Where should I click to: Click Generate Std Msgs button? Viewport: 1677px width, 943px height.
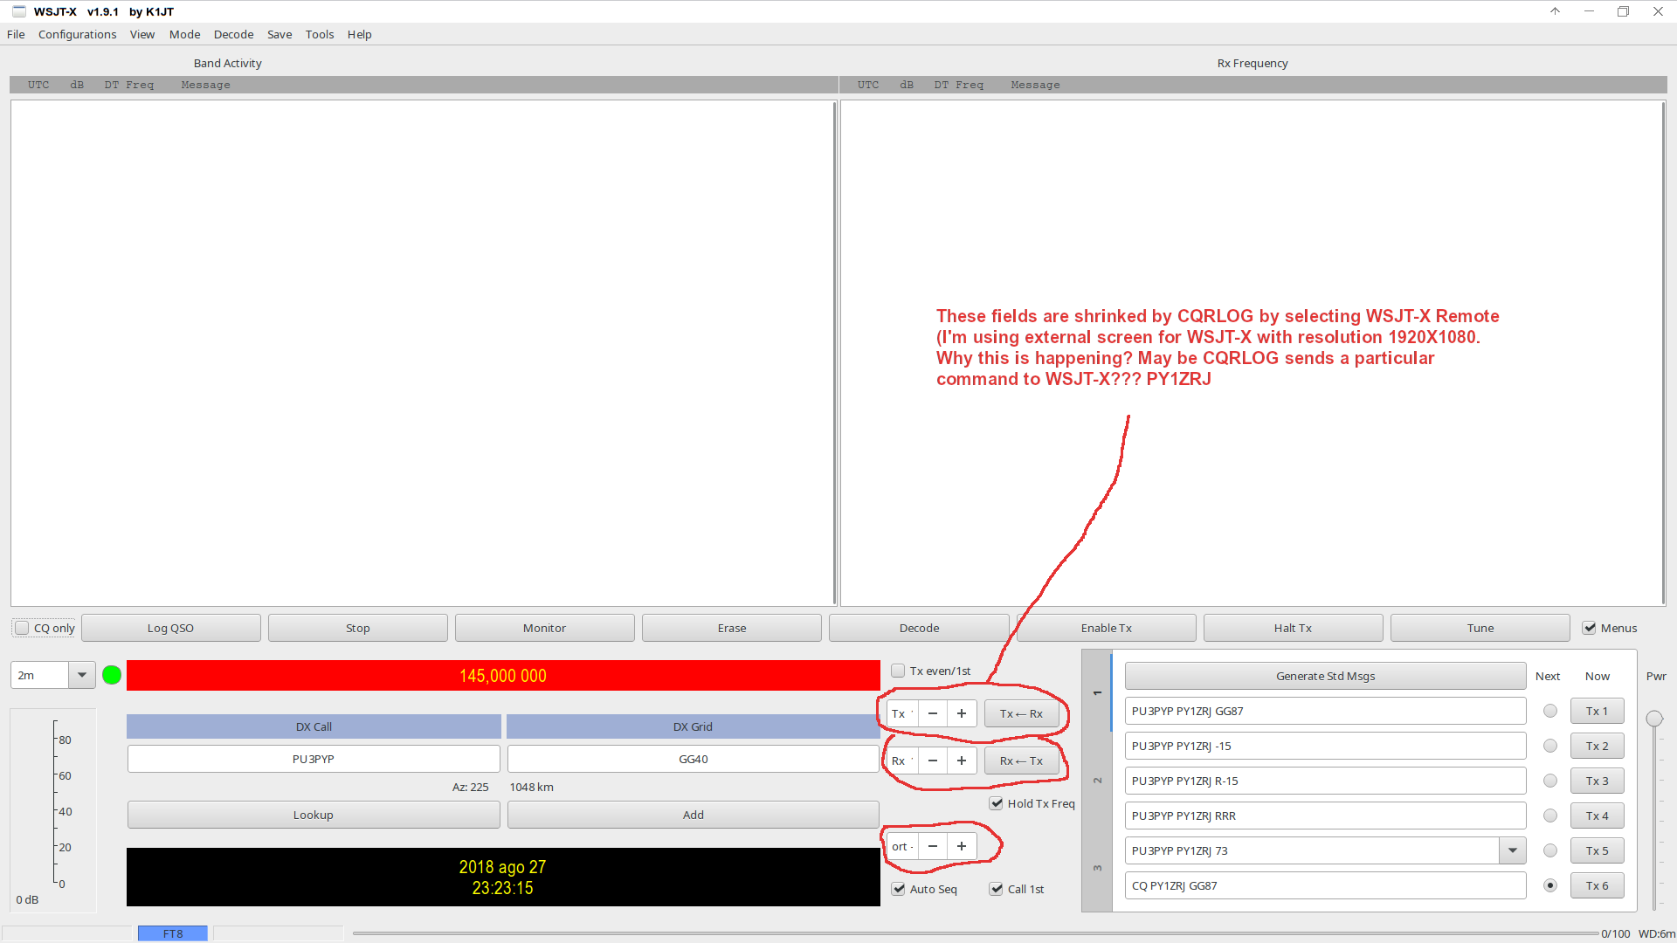(1325, 676)
